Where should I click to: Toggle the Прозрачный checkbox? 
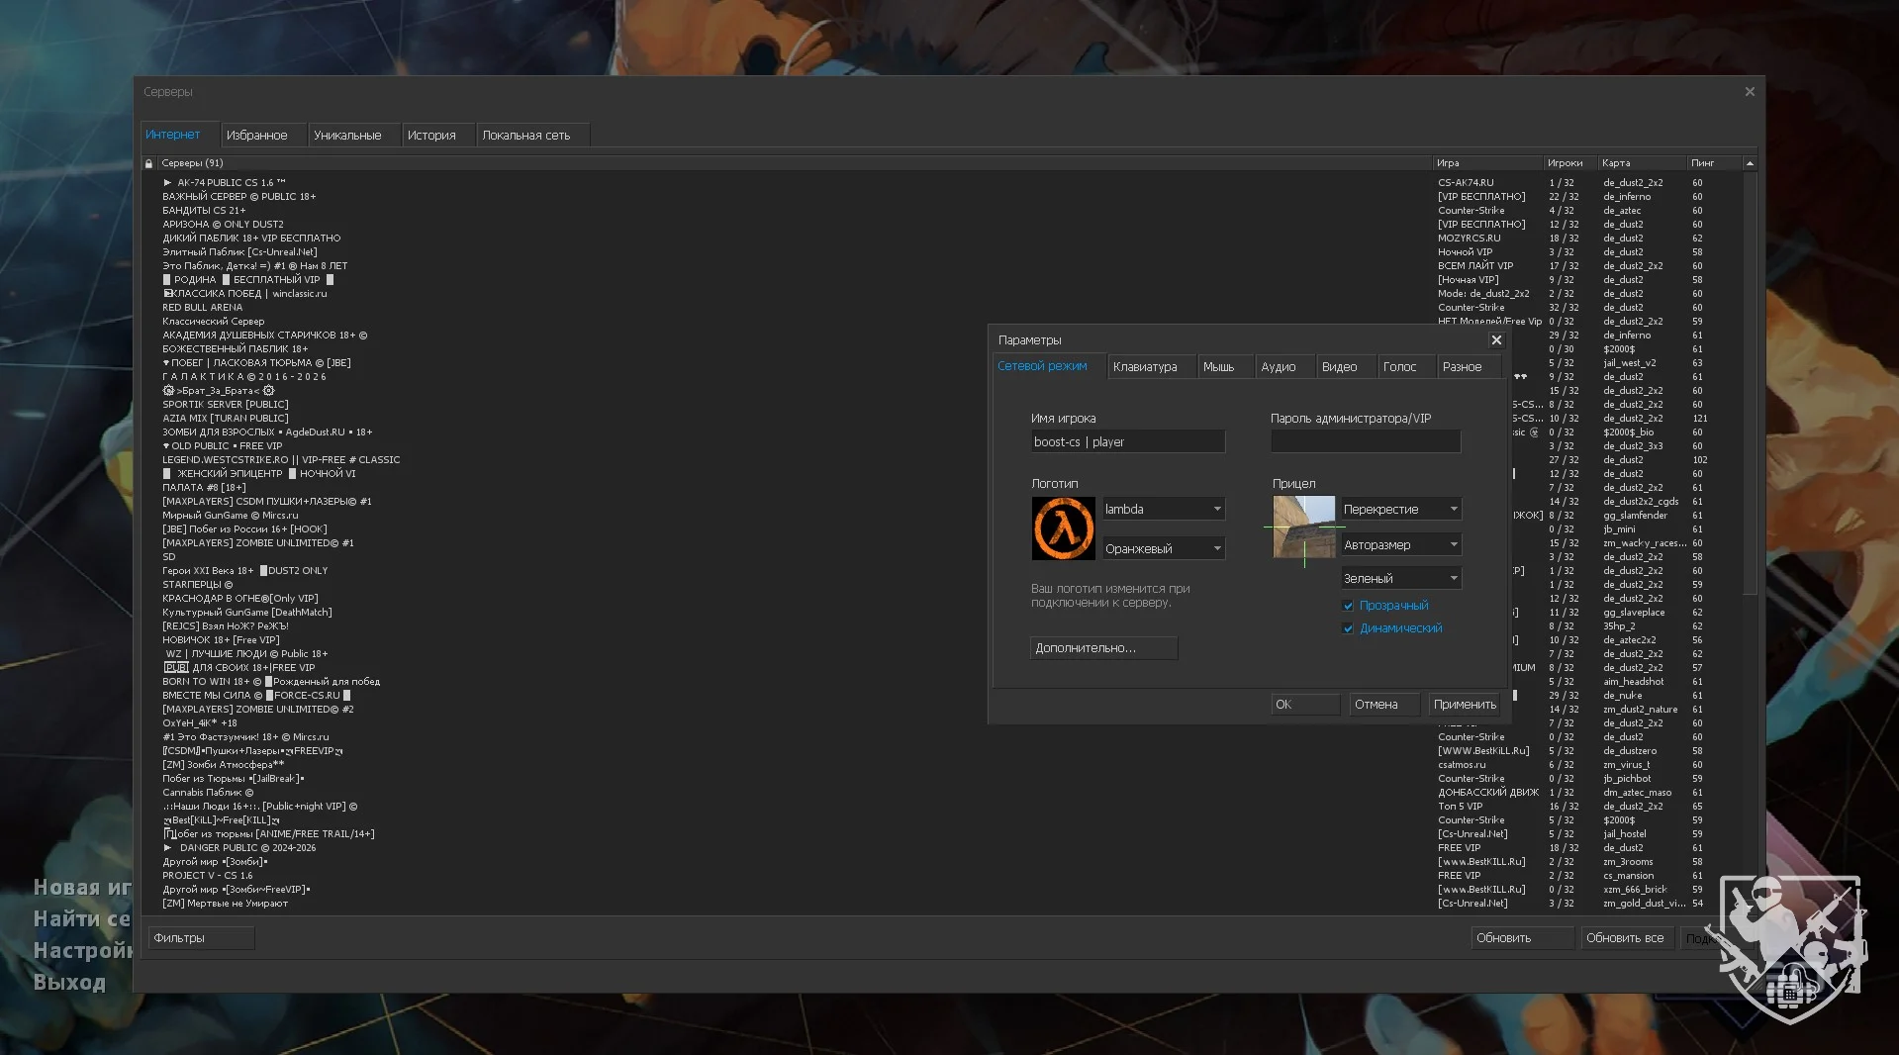1348,606
